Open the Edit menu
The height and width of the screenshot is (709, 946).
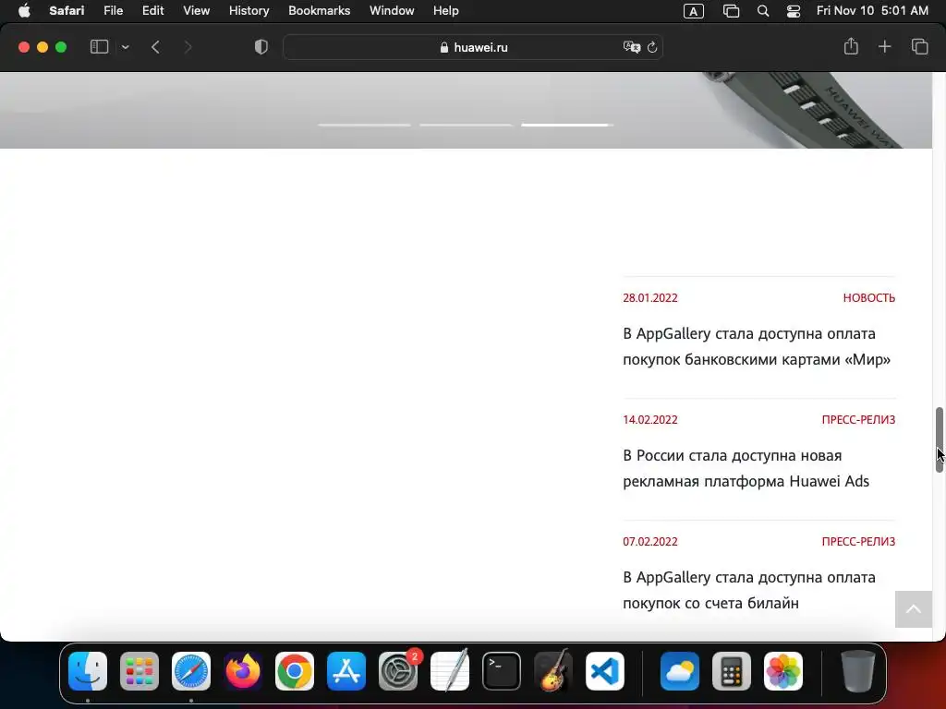pos(152,10)
